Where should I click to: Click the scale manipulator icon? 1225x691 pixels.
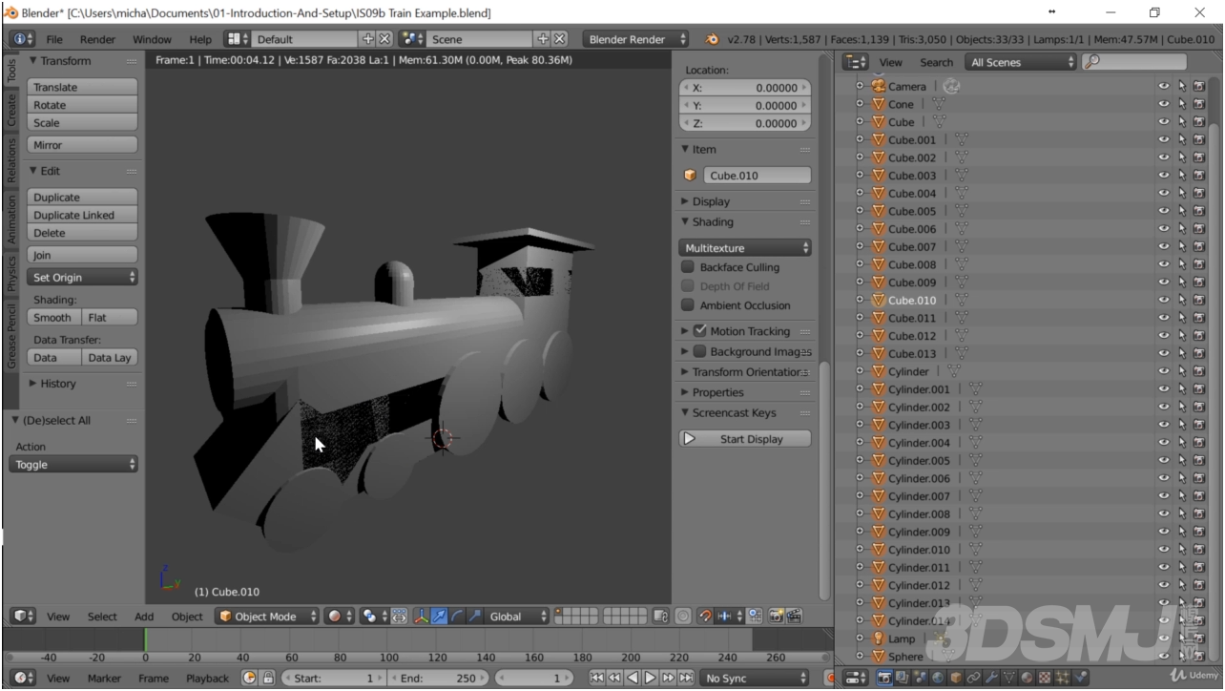[x=474, y=617]
